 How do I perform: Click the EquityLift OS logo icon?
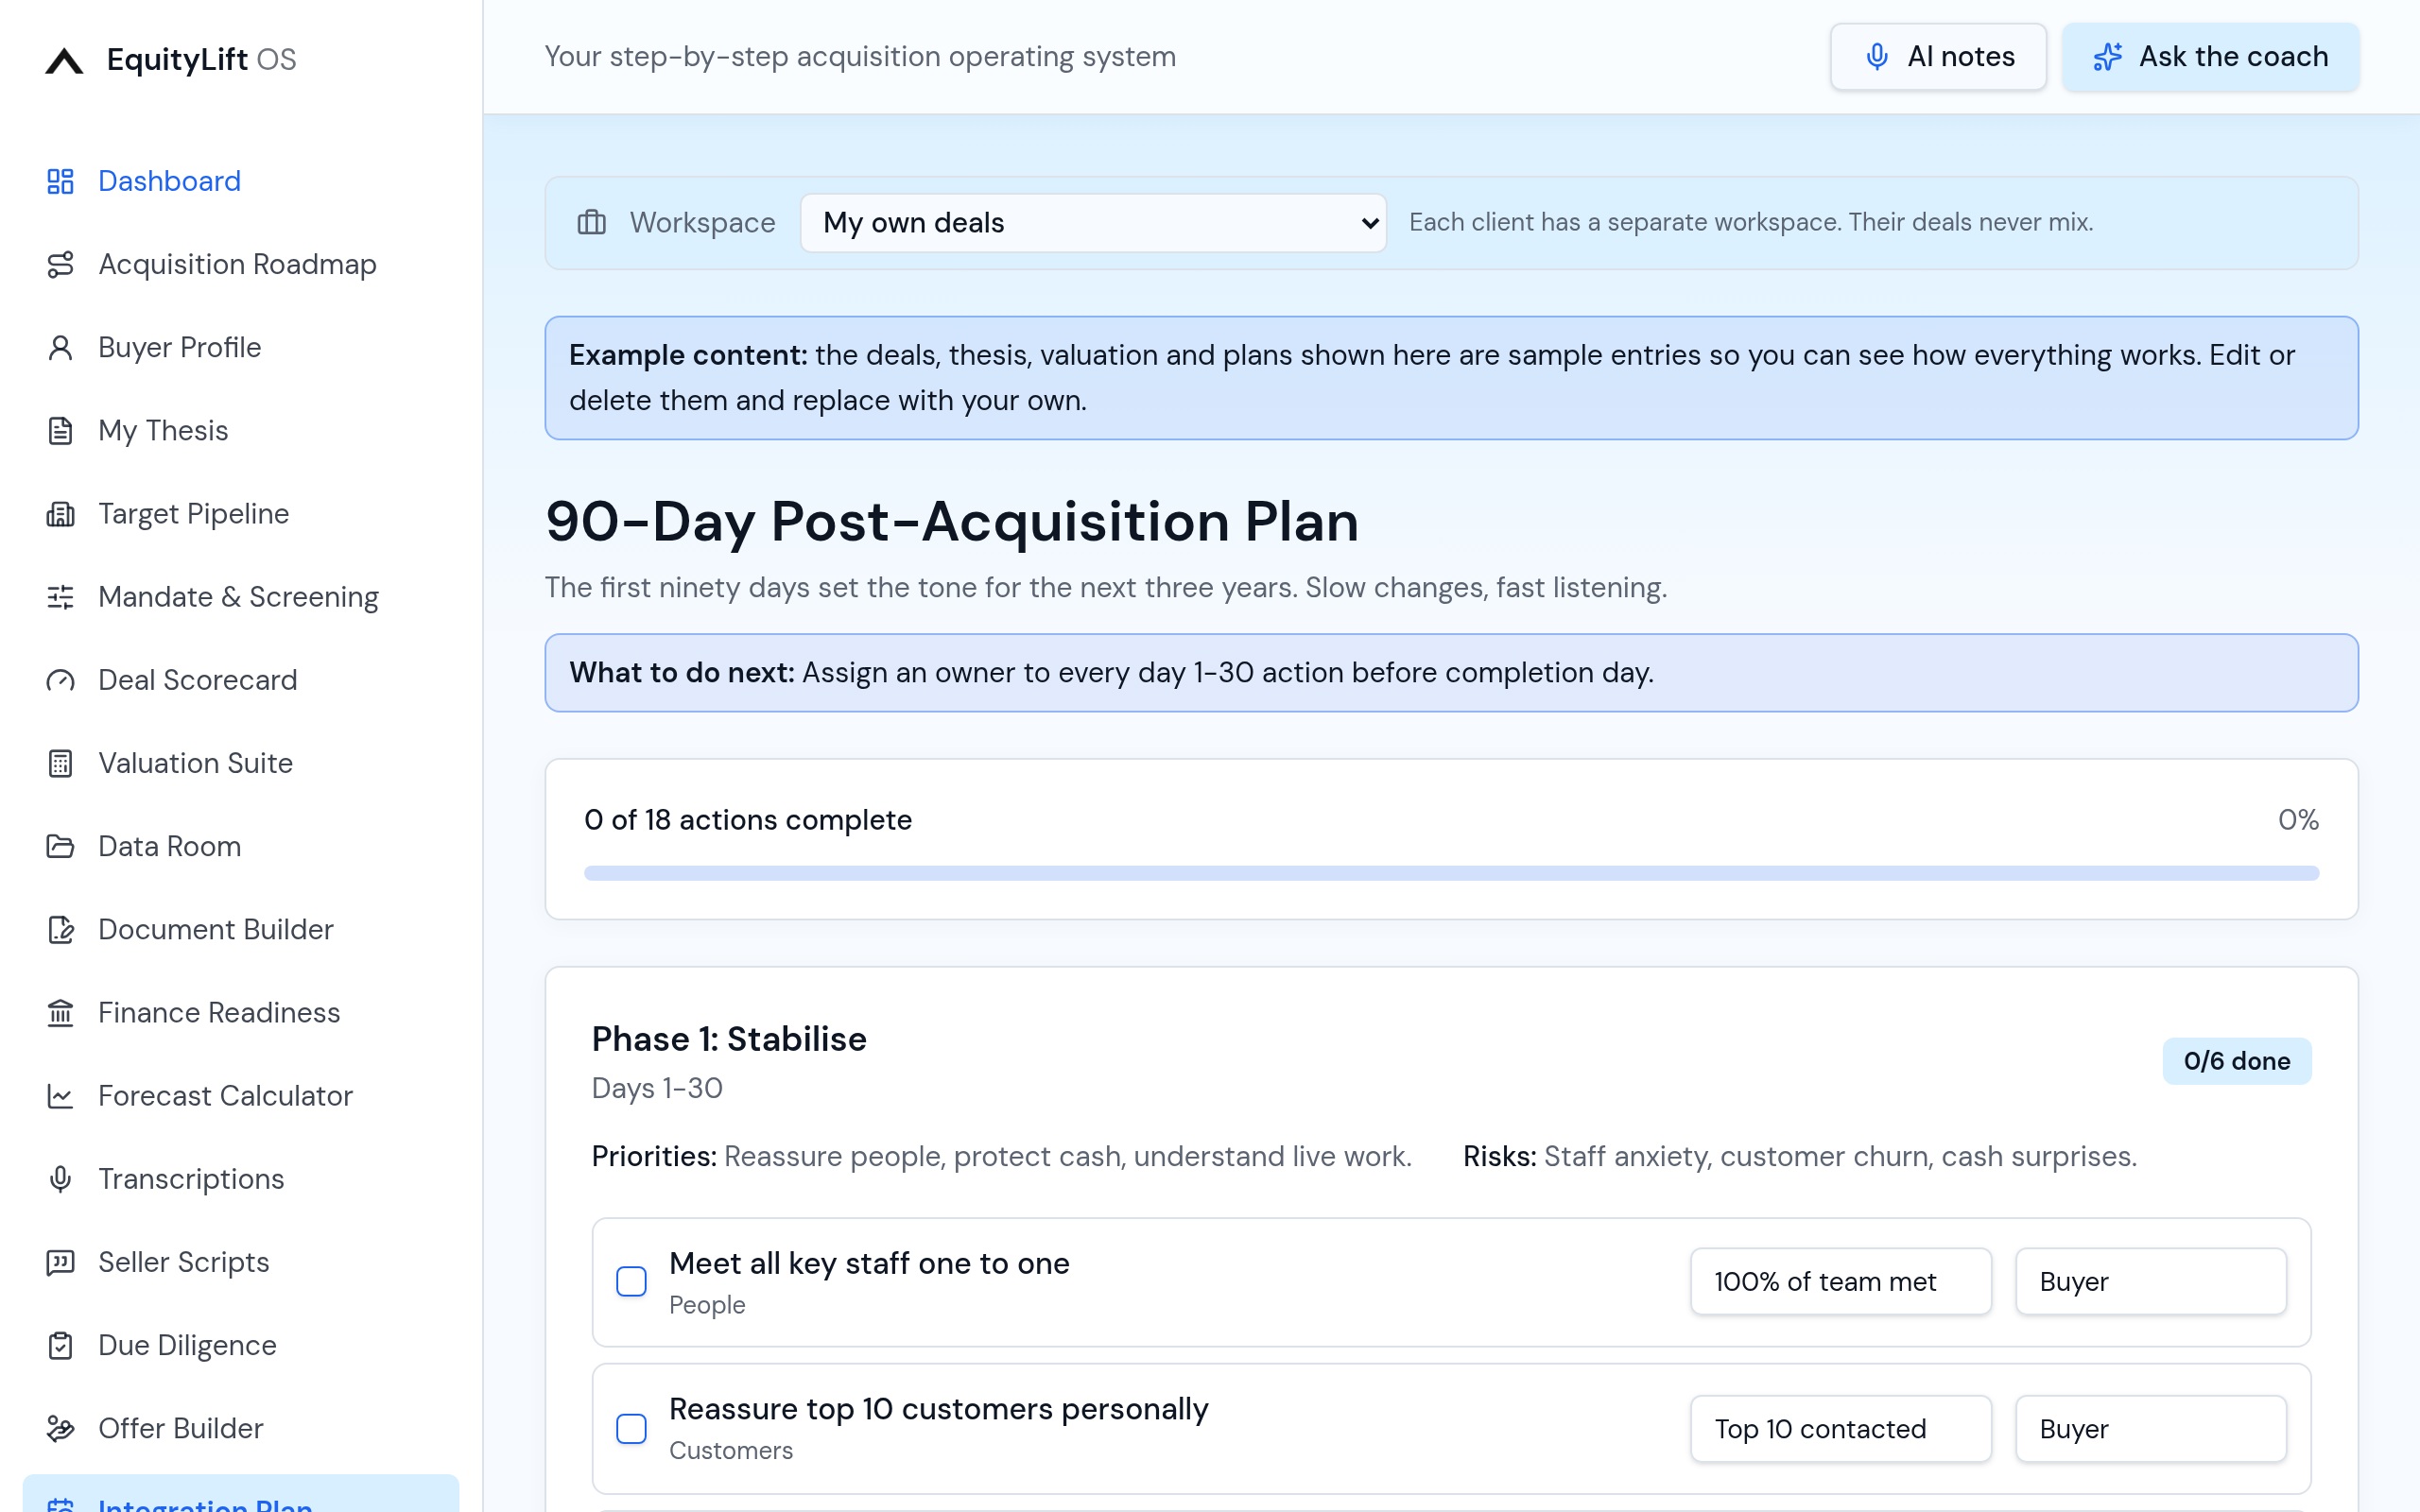coord(64,60)
